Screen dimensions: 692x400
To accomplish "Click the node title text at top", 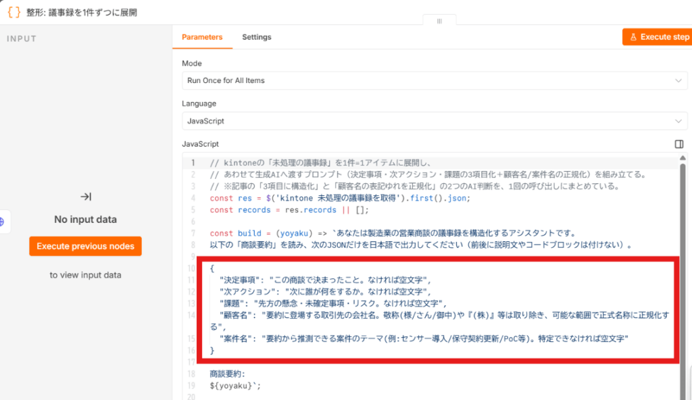I will click(82, 12).
